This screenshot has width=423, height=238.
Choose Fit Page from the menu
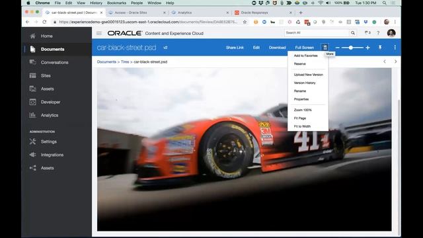pyautogui.click(x=299, y=118)
